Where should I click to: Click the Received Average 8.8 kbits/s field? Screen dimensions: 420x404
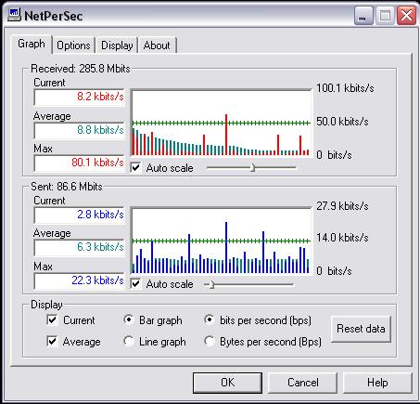click(79, 130)
